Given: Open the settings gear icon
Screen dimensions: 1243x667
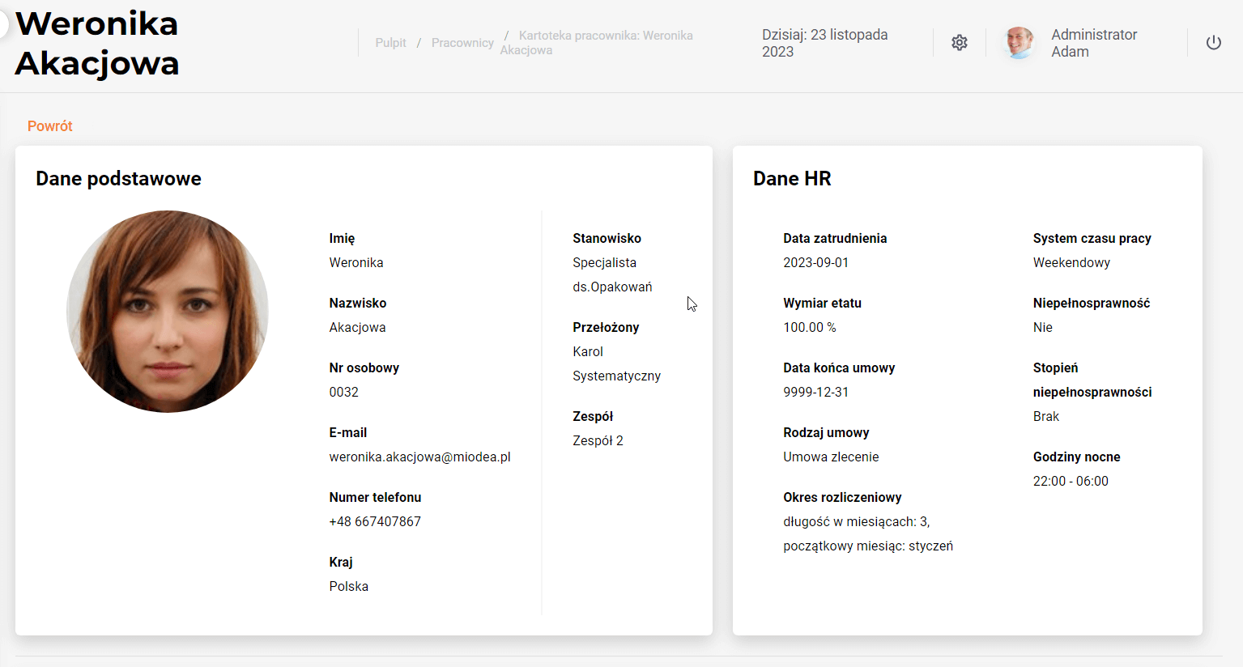Looking at the screenshot, I should [x=960, y=43].
